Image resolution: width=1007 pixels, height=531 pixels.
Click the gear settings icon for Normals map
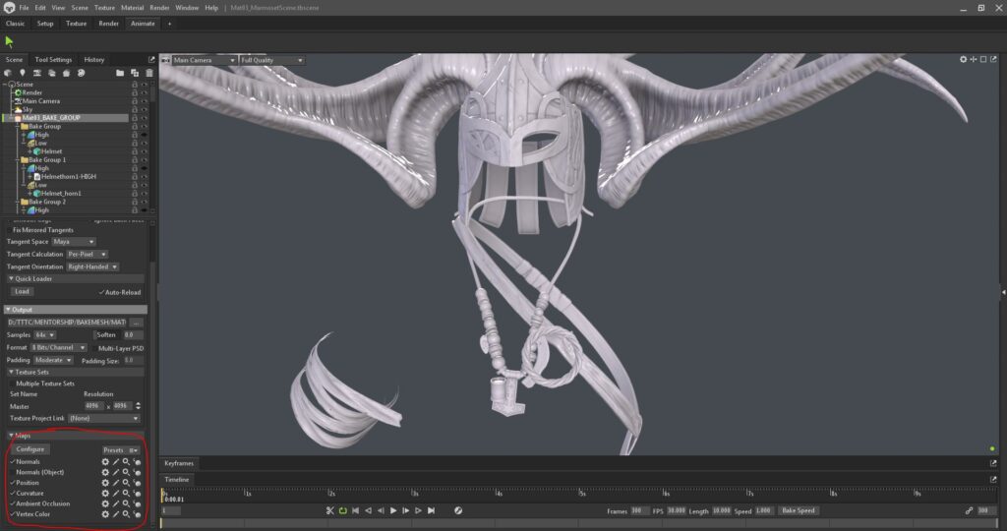point(105,461)
